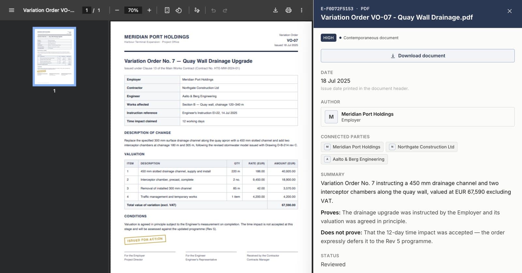Open the Meridian Port Holdings author card

pos(418,117)
